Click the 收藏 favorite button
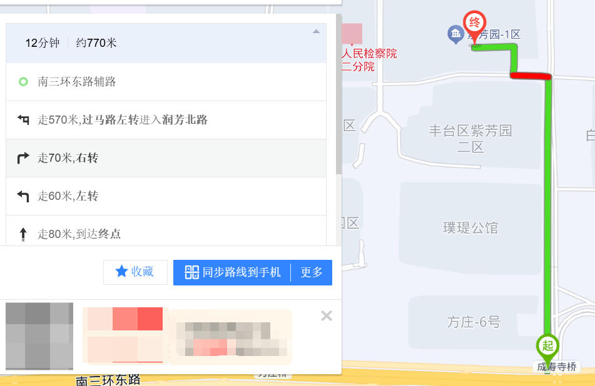 (135, 272)
